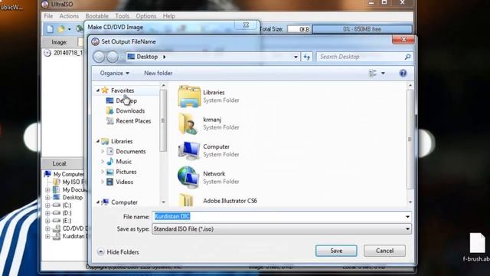Select Music library in navigation pane
This screenshot has width=490, height=276.
[x=124, y=162]
